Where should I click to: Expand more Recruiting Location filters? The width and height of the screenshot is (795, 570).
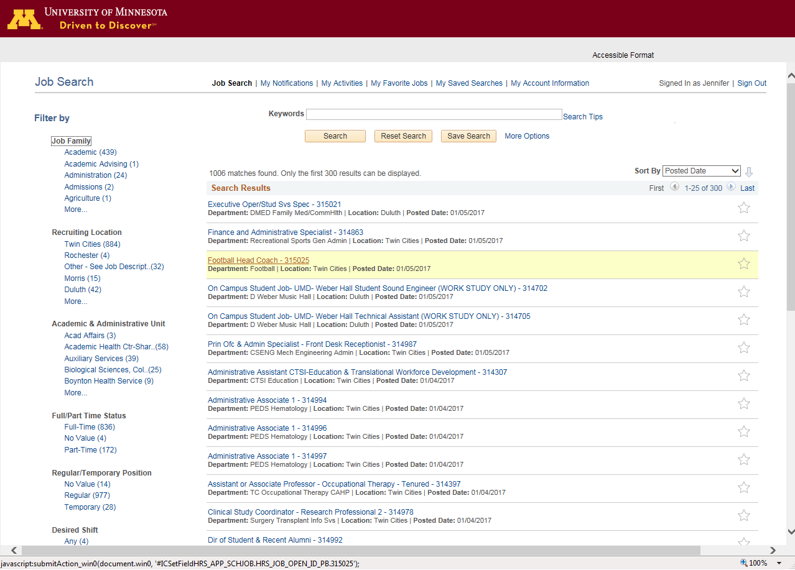pyautogui.click(x=75, y=301)
